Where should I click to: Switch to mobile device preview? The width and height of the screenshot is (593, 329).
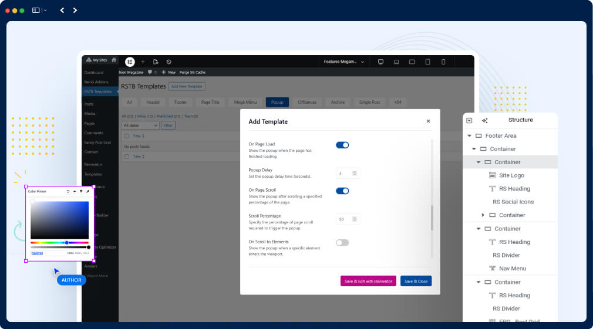[x=443, y=62]
